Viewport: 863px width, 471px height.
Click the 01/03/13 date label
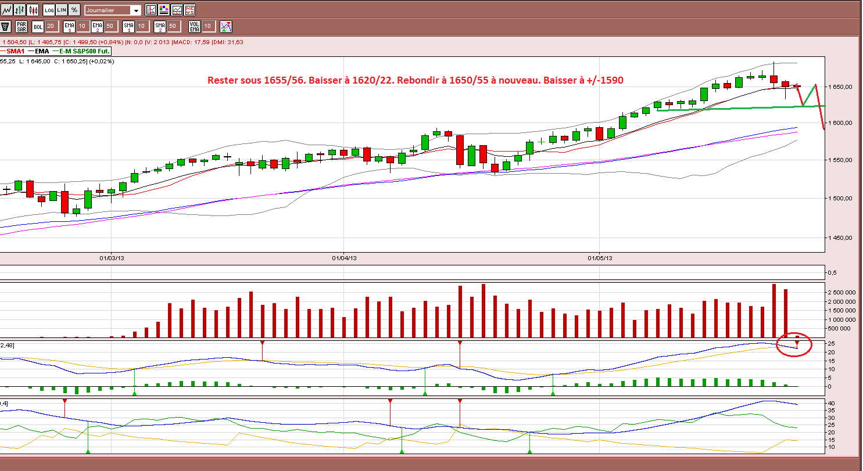[110, 257]
